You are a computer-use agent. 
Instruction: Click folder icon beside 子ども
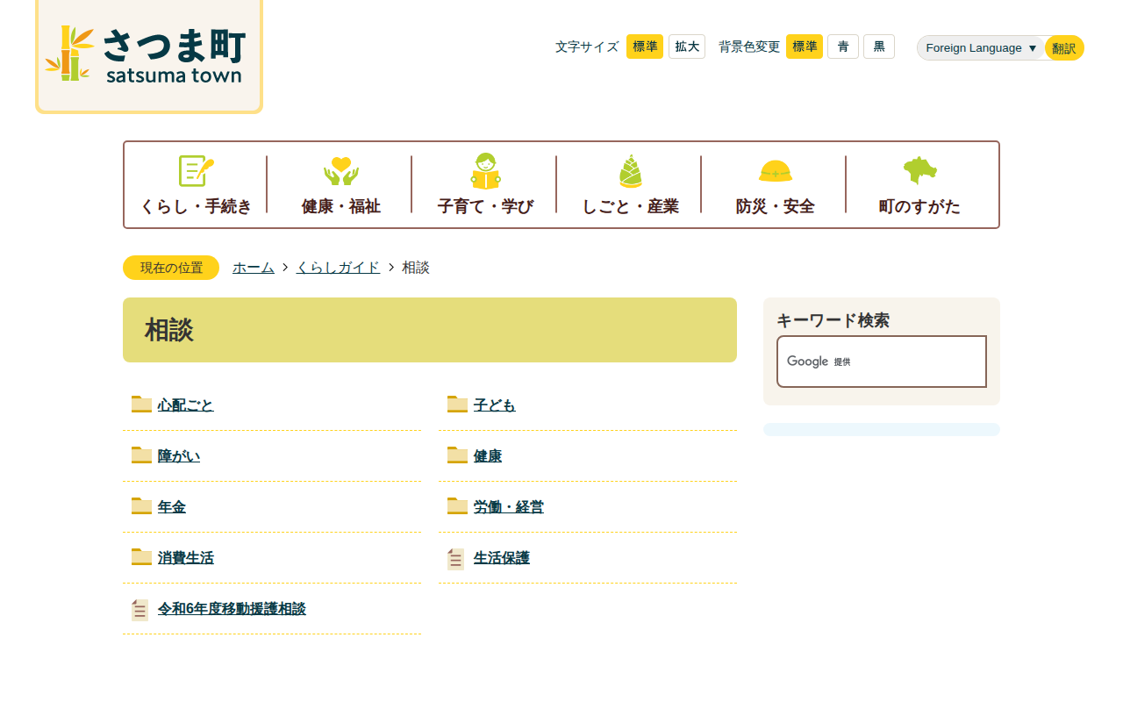[457, 405]
